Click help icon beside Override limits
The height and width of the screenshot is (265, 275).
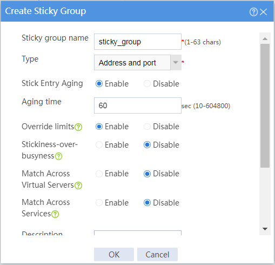pyautogui.click(x=78, y=127)
